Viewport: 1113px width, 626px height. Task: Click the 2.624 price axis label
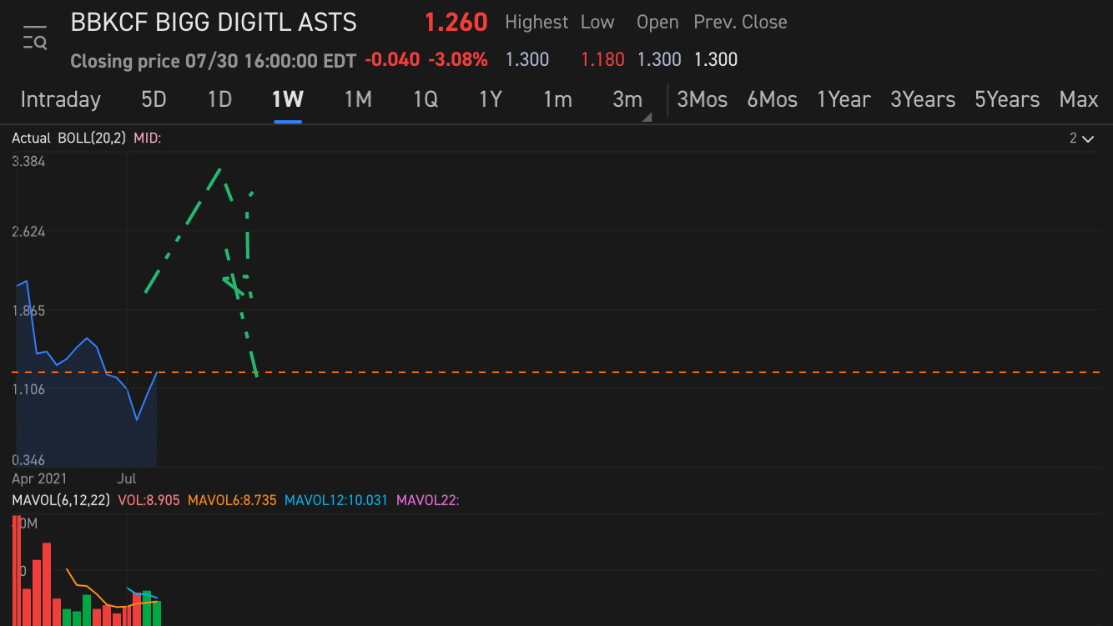coord(28,231)
